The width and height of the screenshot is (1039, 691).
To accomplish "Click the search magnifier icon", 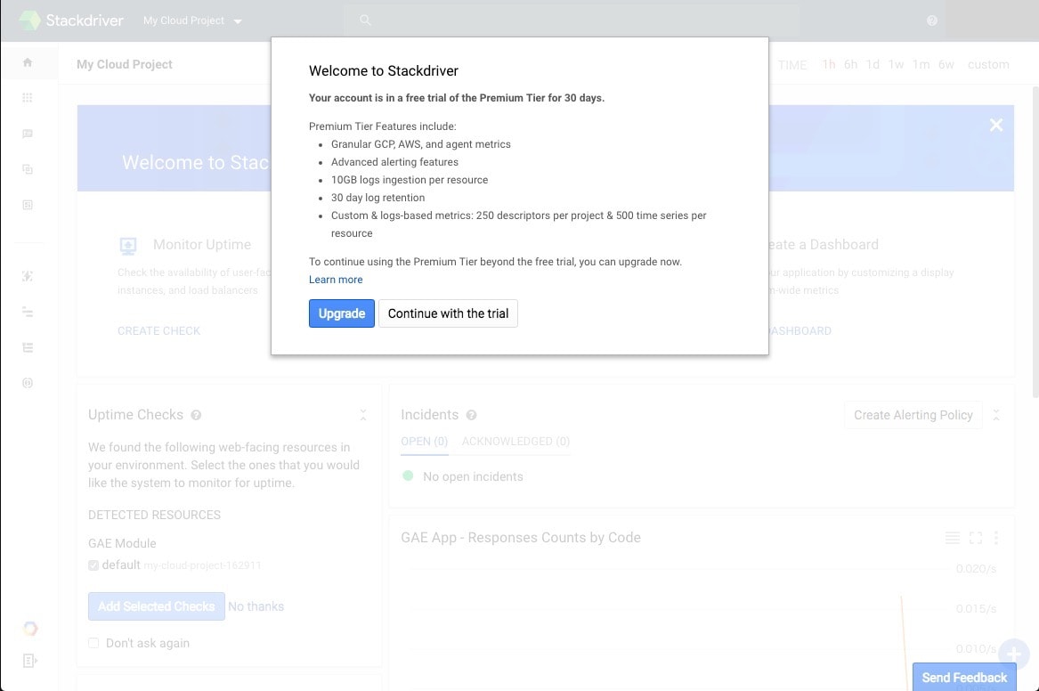I will (x=365, y=20).
